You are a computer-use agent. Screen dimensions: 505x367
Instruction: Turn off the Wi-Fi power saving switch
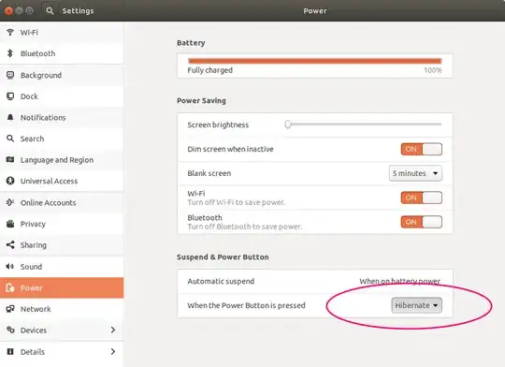click(x=421, y=198)
